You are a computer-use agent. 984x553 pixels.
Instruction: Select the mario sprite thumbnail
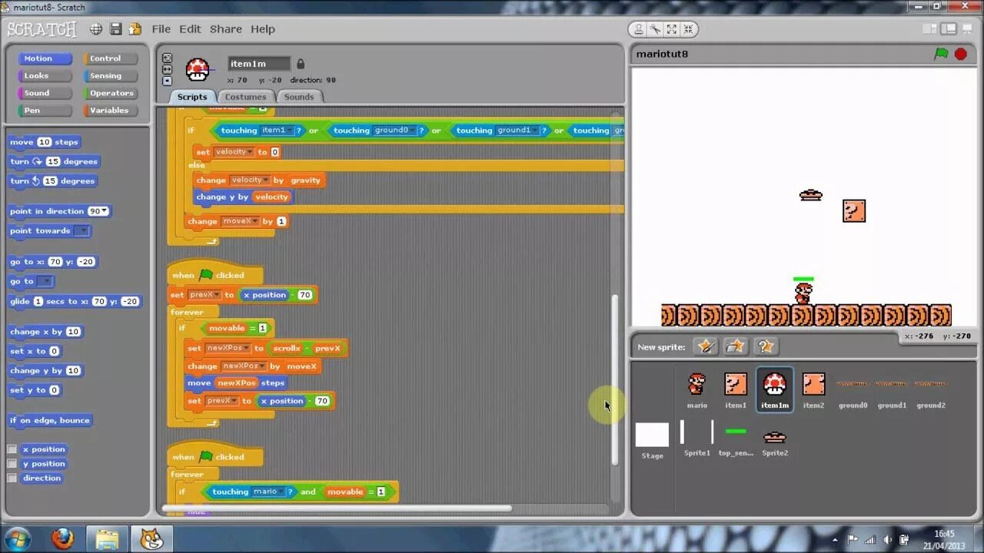coord(697,389)
